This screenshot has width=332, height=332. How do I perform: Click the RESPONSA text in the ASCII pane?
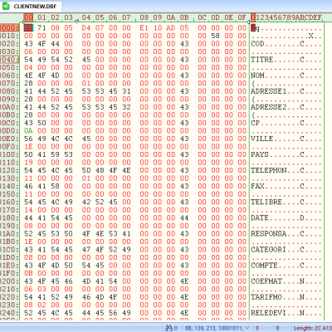click(269, 234)
